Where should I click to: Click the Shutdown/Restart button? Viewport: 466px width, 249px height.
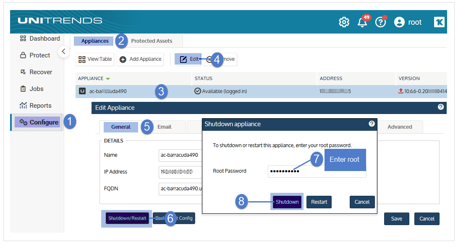click(127, 218)
